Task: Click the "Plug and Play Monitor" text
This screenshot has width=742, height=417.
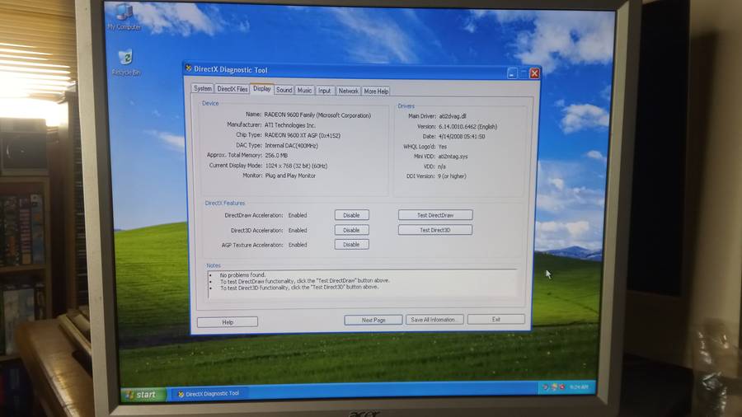Action: click(290, 176)
